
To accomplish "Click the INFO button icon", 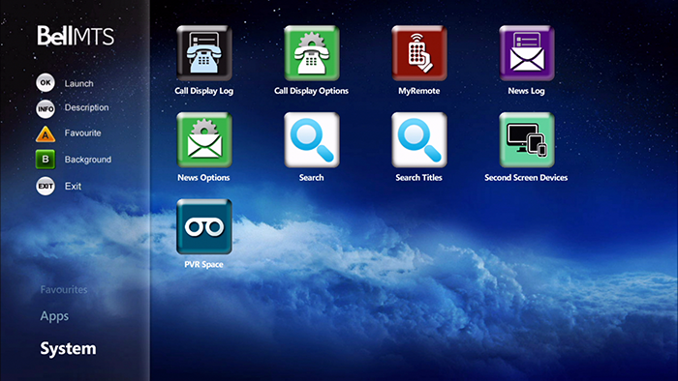I will click(x=46, y=108).
